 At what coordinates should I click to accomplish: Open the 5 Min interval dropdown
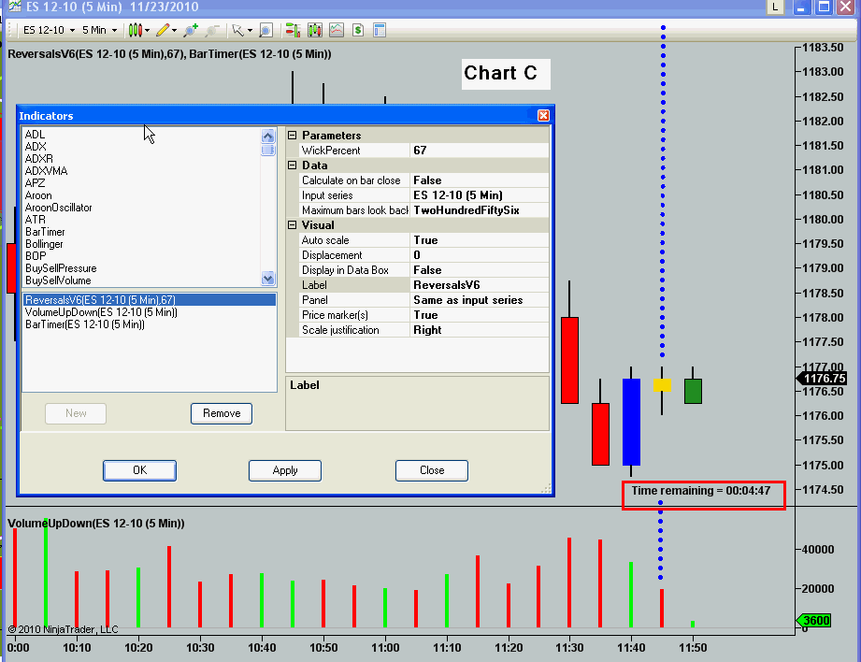click(99, 30)
